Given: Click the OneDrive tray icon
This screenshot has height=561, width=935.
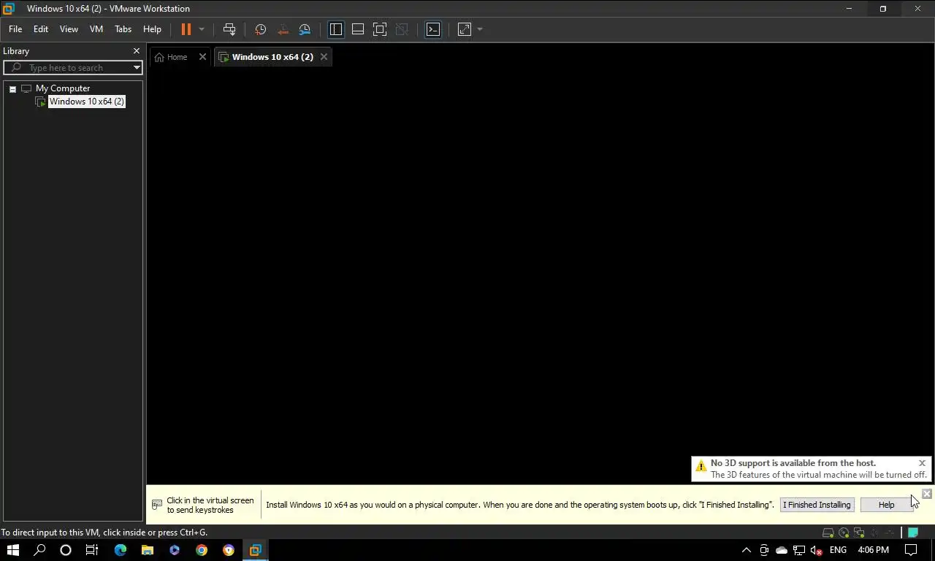Looking at the screenshot, I should (x=782, y=550).
